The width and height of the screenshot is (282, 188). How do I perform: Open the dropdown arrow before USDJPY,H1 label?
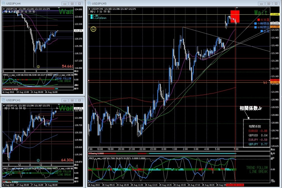[4, 106]
